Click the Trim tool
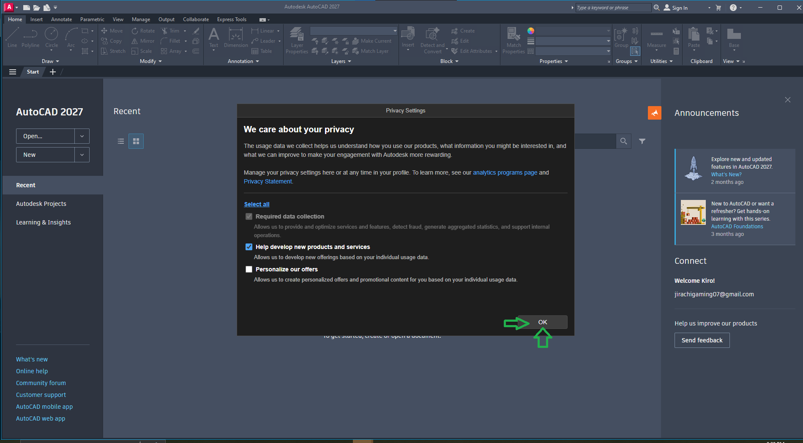803x443 pixels. (x=170, y=31)
